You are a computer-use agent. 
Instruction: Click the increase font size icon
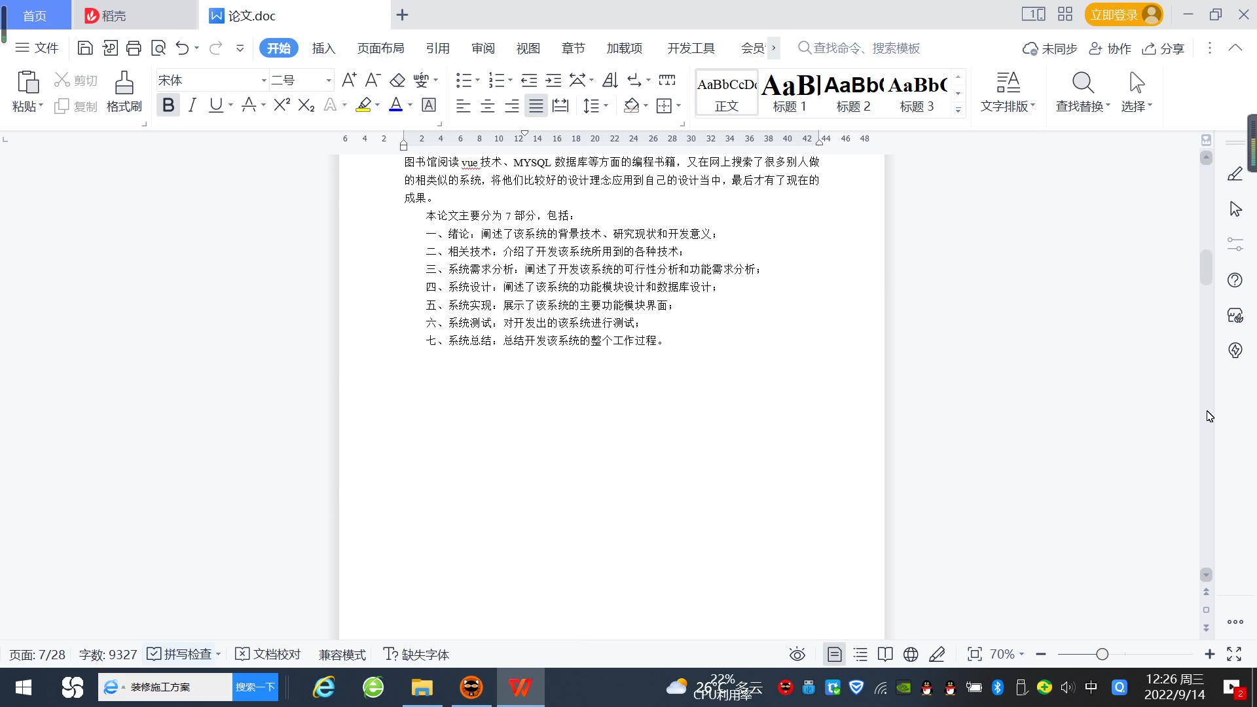coord(349,81)
